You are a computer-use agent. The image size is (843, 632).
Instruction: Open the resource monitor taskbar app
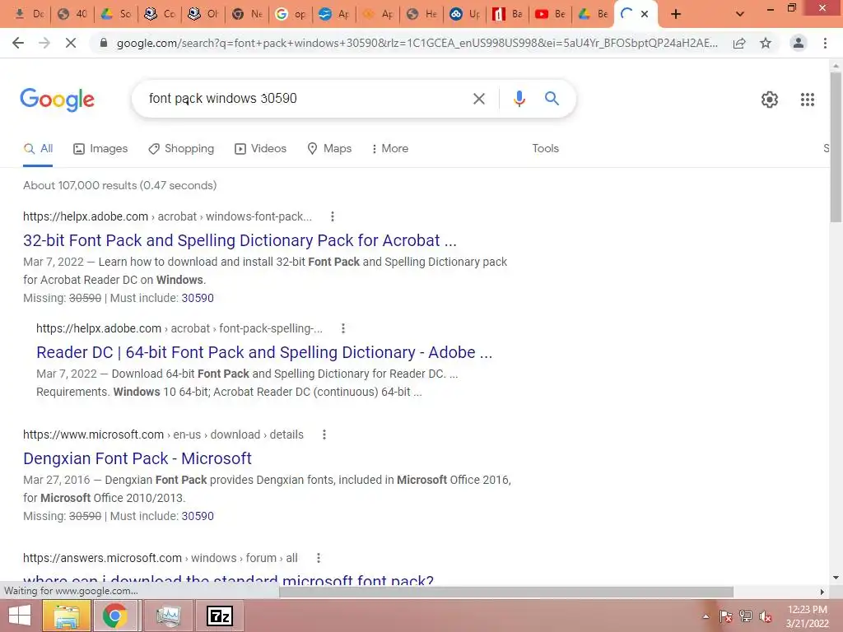click(168, 616)
